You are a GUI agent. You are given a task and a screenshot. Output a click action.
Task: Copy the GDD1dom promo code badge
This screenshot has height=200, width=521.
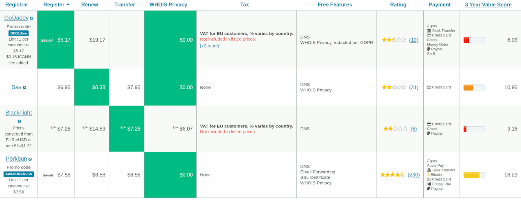pos(19,33)
